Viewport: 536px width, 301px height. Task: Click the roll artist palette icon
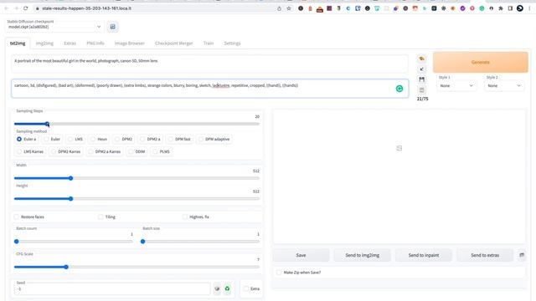point(422,59)
